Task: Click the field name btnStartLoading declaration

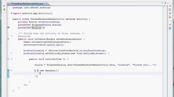Action: tap(49, 22)
